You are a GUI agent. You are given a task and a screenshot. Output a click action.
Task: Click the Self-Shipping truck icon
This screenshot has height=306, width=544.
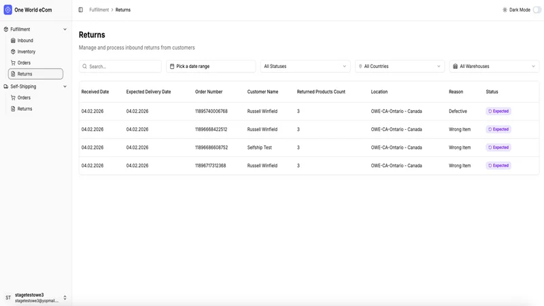(6, 86)
